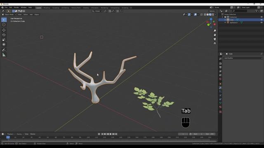Switch to the Modeling workspace tab
Screen dimensions: 264x148
[47, 8]
